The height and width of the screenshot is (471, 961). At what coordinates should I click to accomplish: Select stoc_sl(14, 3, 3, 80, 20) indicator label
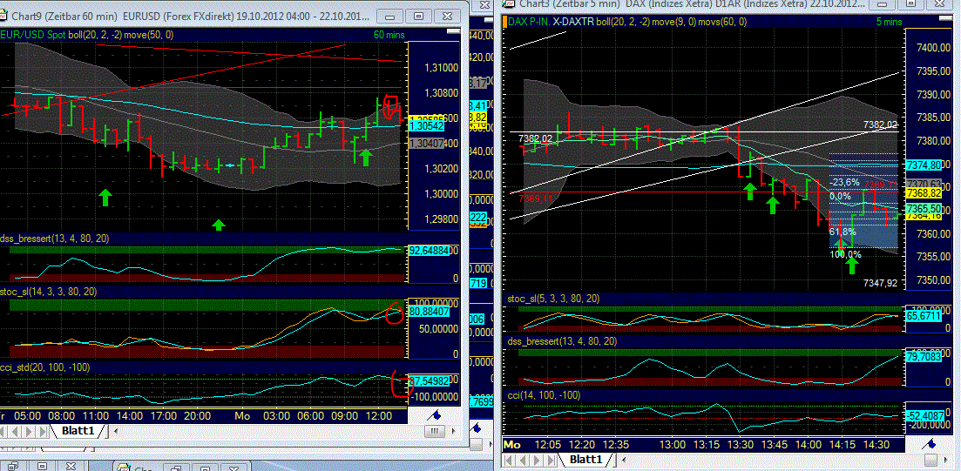click(x=51, y=292)
